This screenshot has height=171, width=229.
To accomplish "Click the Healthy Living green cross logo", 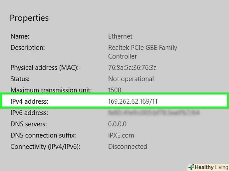I will (x=191, y=167).
